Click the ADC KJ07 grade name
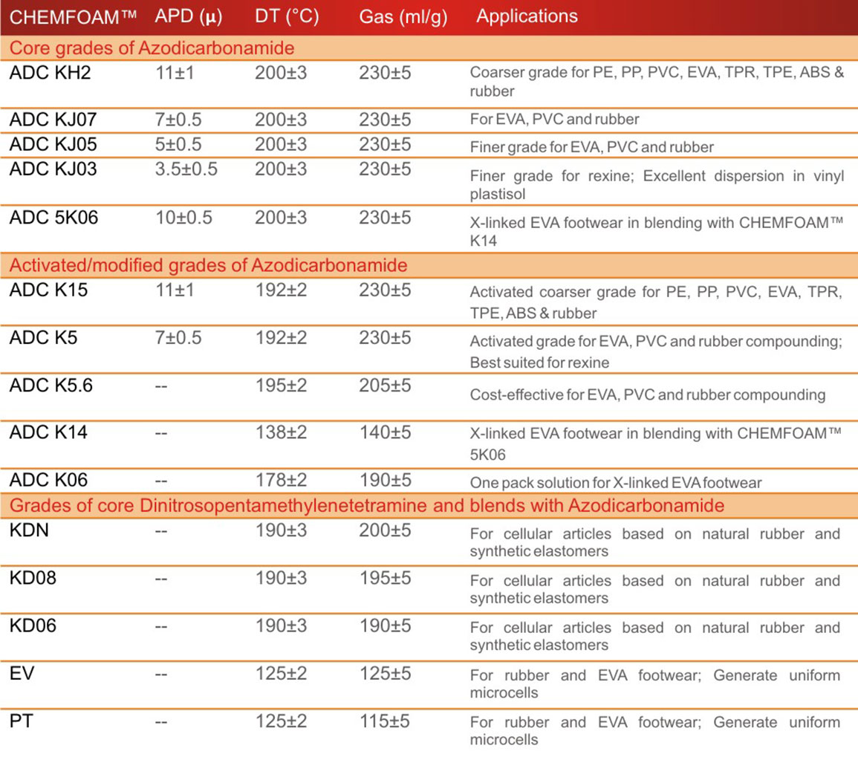The width and height of the screenshot is (858, 757). [53, 120]
